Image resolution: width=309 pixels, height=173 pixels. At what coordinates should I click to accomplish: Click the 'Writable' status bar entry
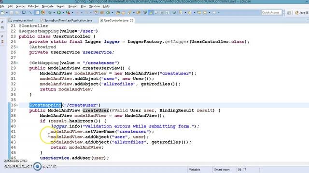195,170
